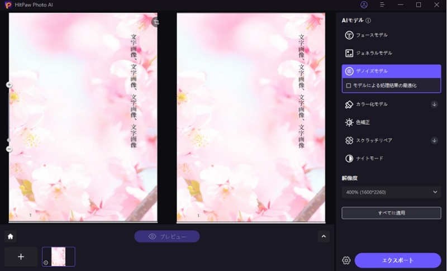
Task: Click the プレビュー preview button
Action: point(167,236)
